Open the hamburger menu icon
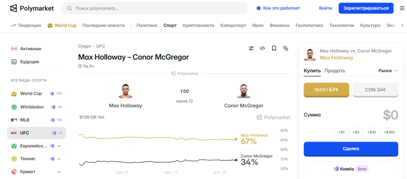The height and width of the screenshot is (179, 407). (402, 8)
